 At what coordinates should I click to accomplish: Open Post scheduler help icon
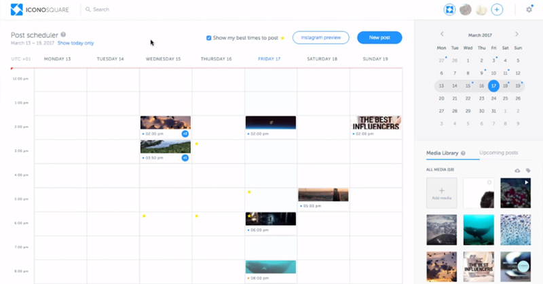click(63, 35)
